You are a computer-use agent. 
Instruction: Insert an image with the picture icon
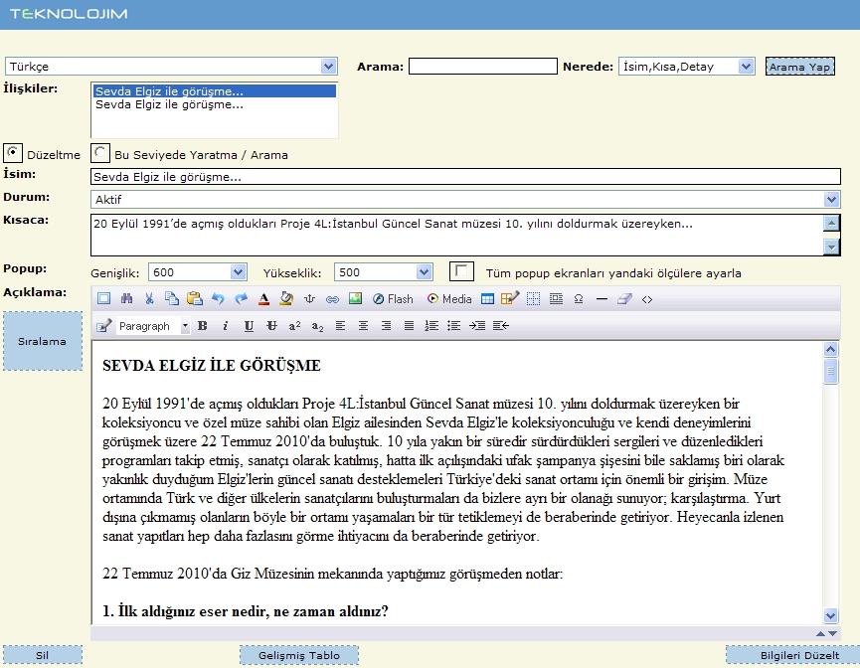(x=355, y=298)
